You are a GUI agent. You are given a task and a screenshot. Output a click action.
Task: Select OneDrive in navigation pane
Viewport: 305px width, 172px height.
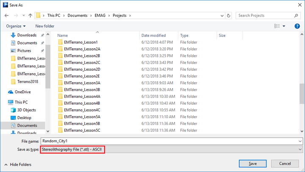[x=23, y=92]
